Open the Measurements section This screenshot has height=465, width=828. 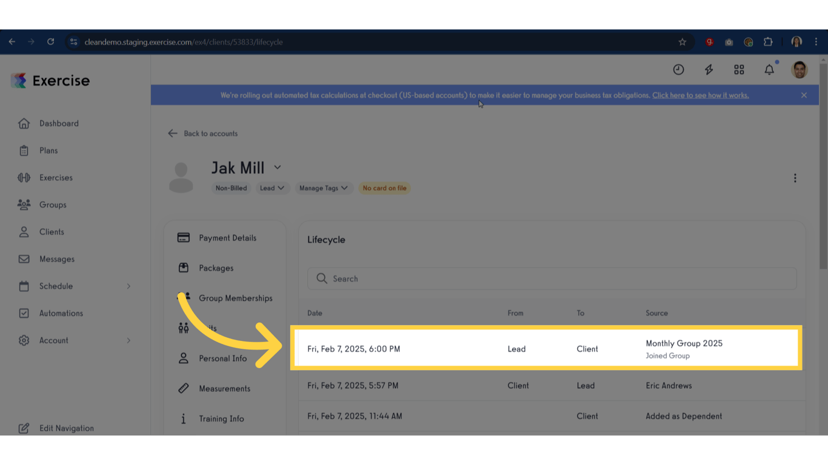tap(225, 389)
